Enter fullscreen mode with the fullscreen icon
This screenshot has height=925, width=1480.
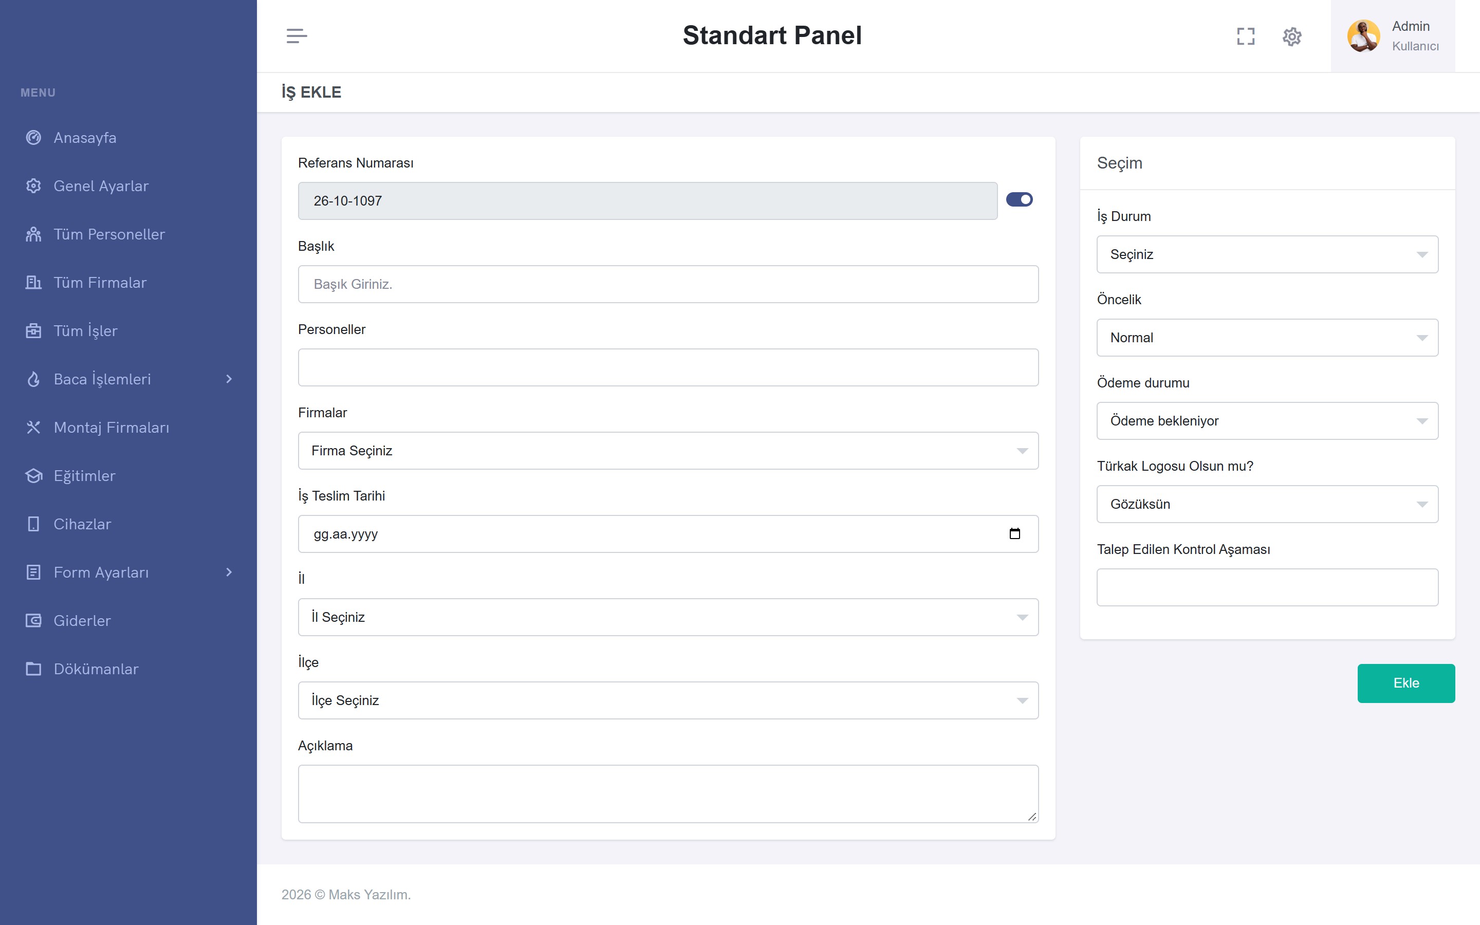point(1246,36)
